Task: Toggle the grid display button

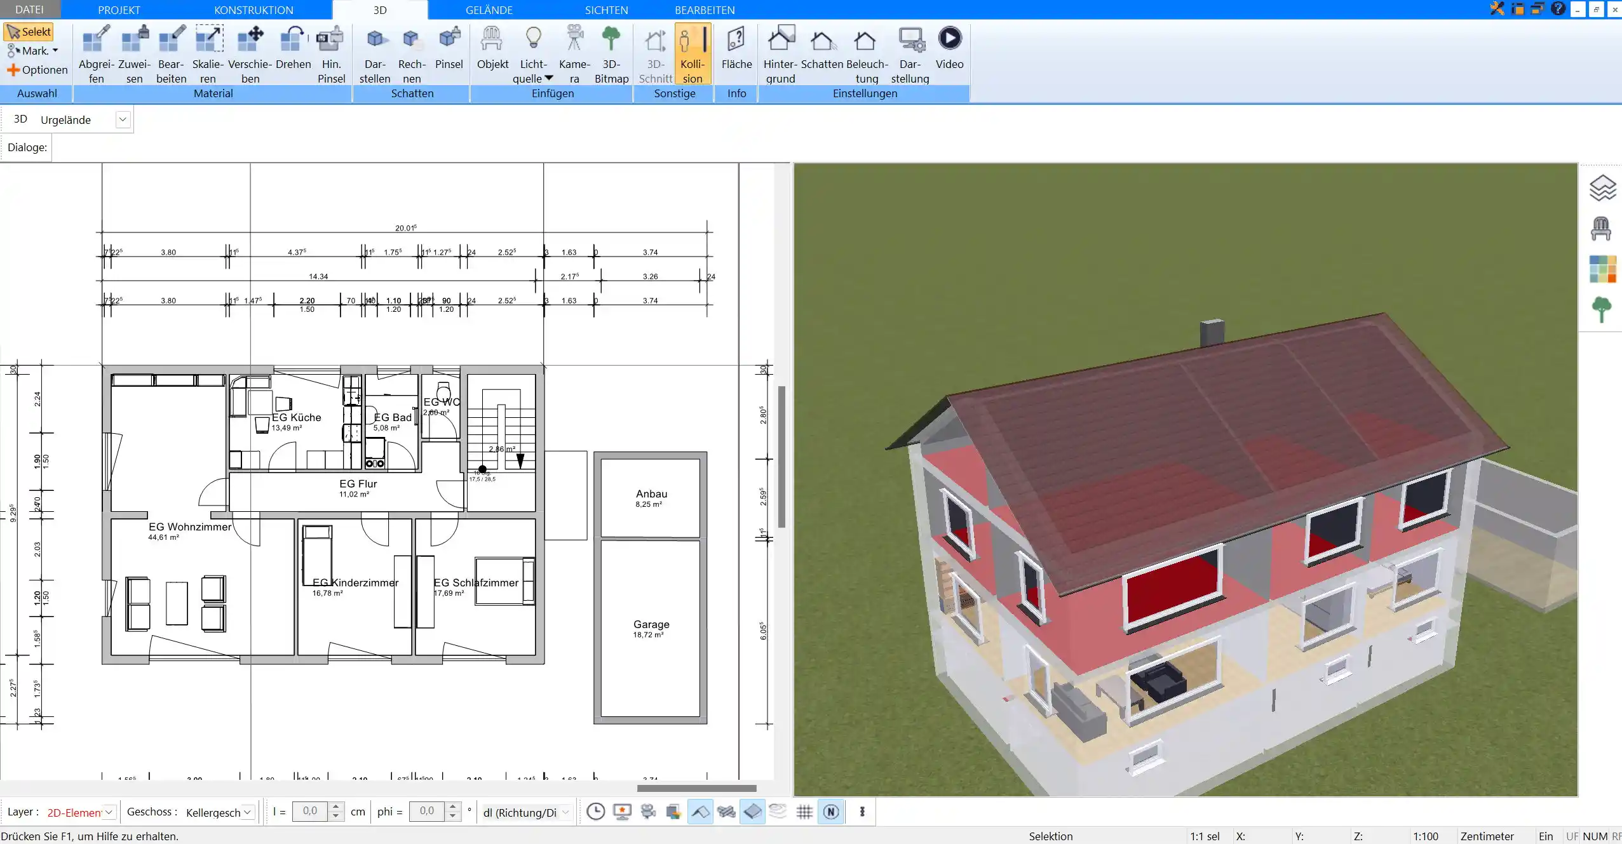Action: (804, 812)
